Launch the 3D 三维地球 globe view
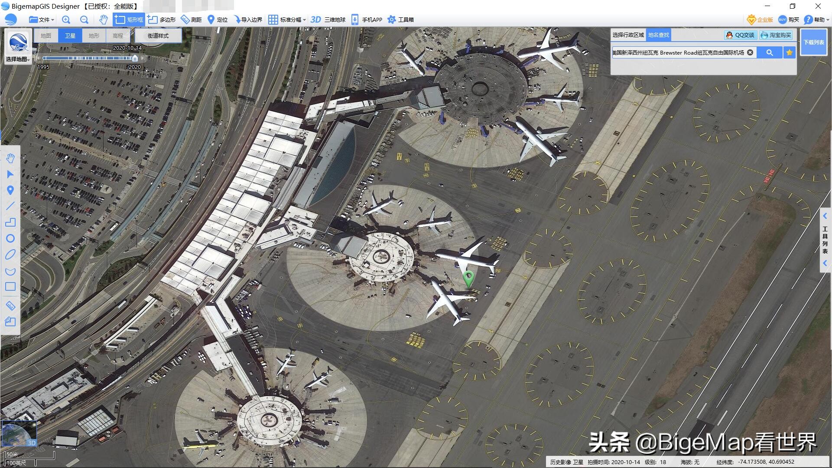 (x=328, y=19)
